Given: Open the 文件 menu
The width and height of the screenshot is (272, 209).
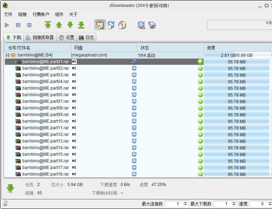Looking at the screenshot, I should [x=8, y=14].
